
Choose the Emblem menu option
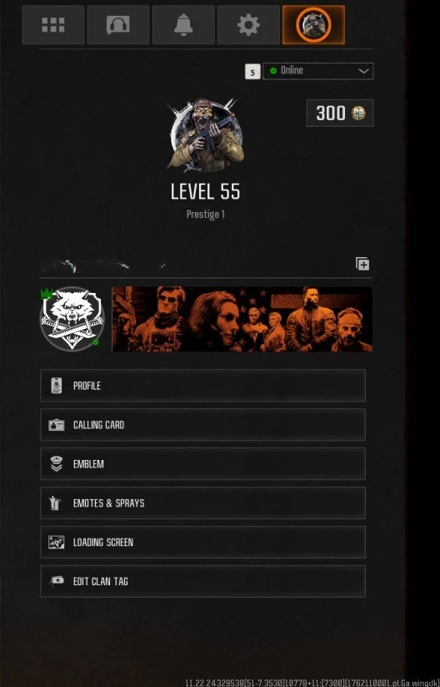pos(203,463)
